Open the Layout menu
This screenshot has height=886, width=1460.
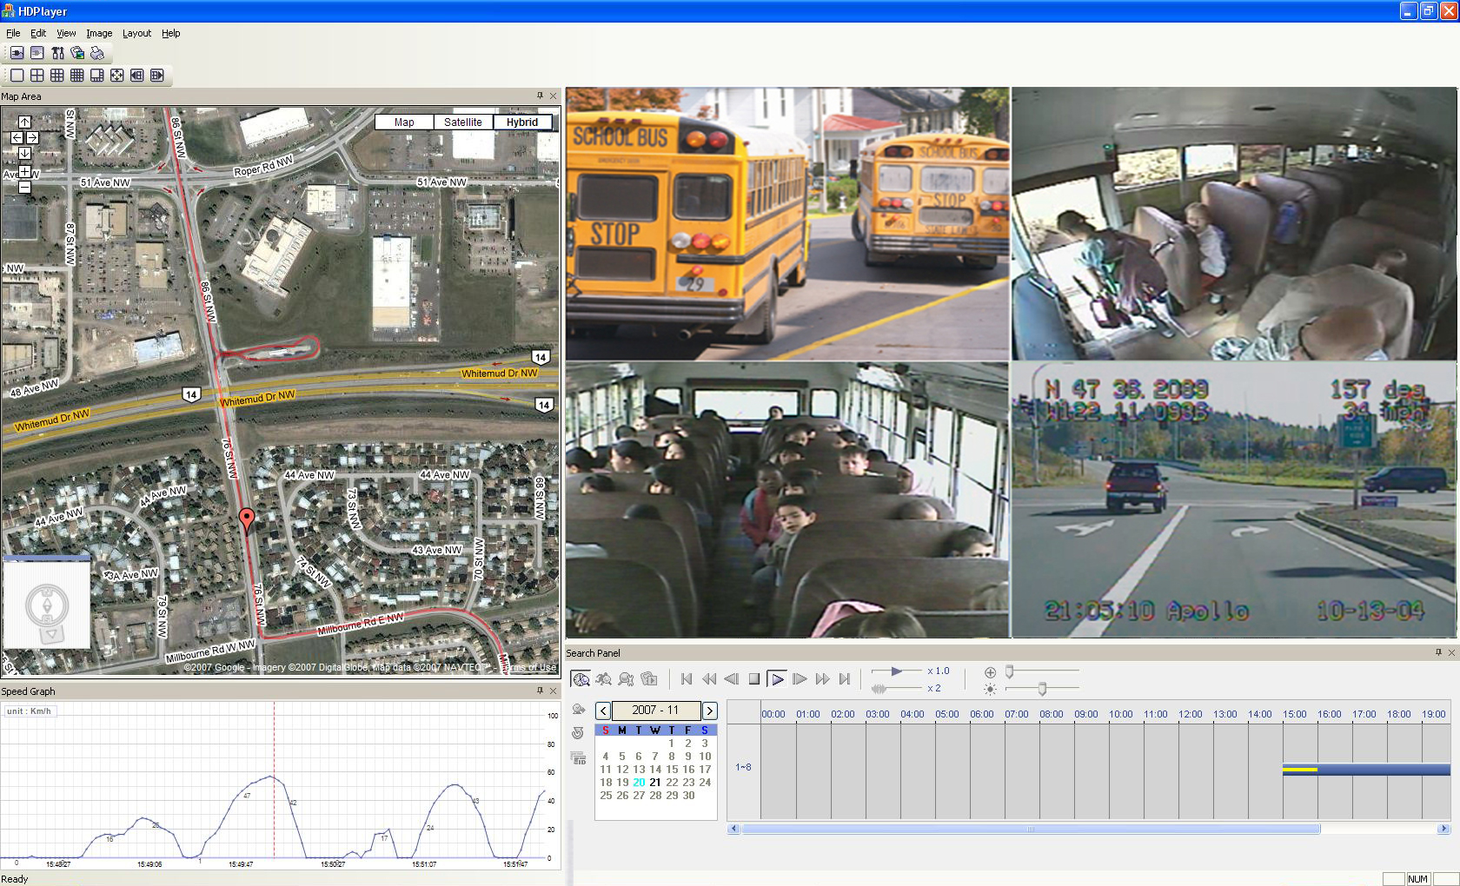tap(136, 33)
